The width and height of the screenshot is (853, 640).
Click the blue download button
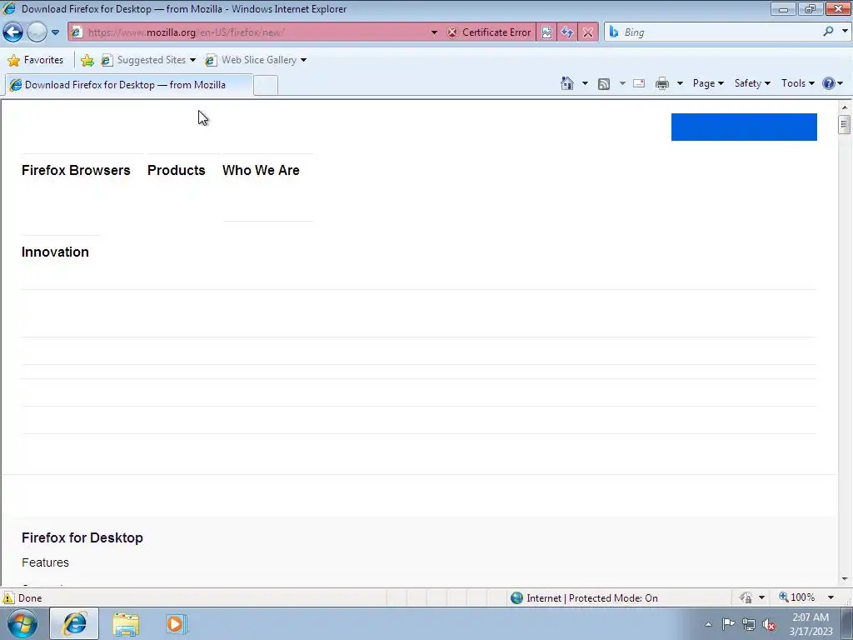tap(744, 127)
